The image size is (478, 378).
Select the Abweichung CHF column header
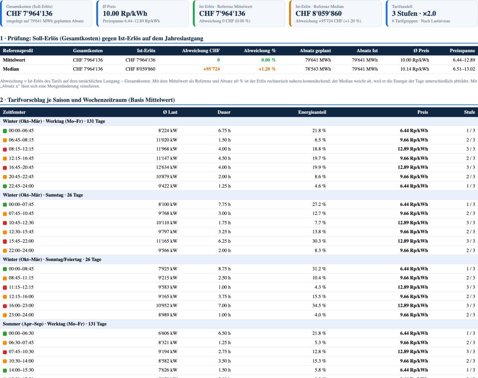[201, 51]
